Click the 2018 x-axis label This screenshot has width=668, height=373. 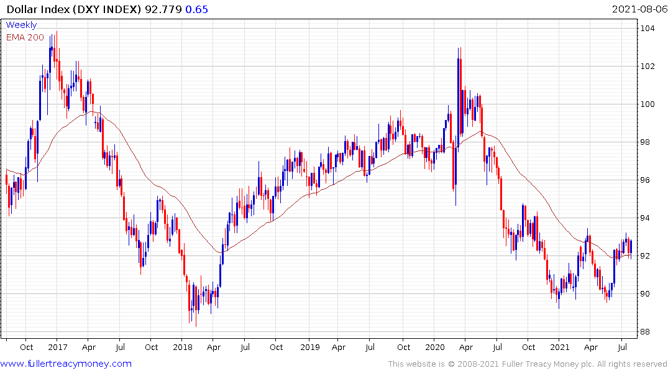click(x=182, y=348)
